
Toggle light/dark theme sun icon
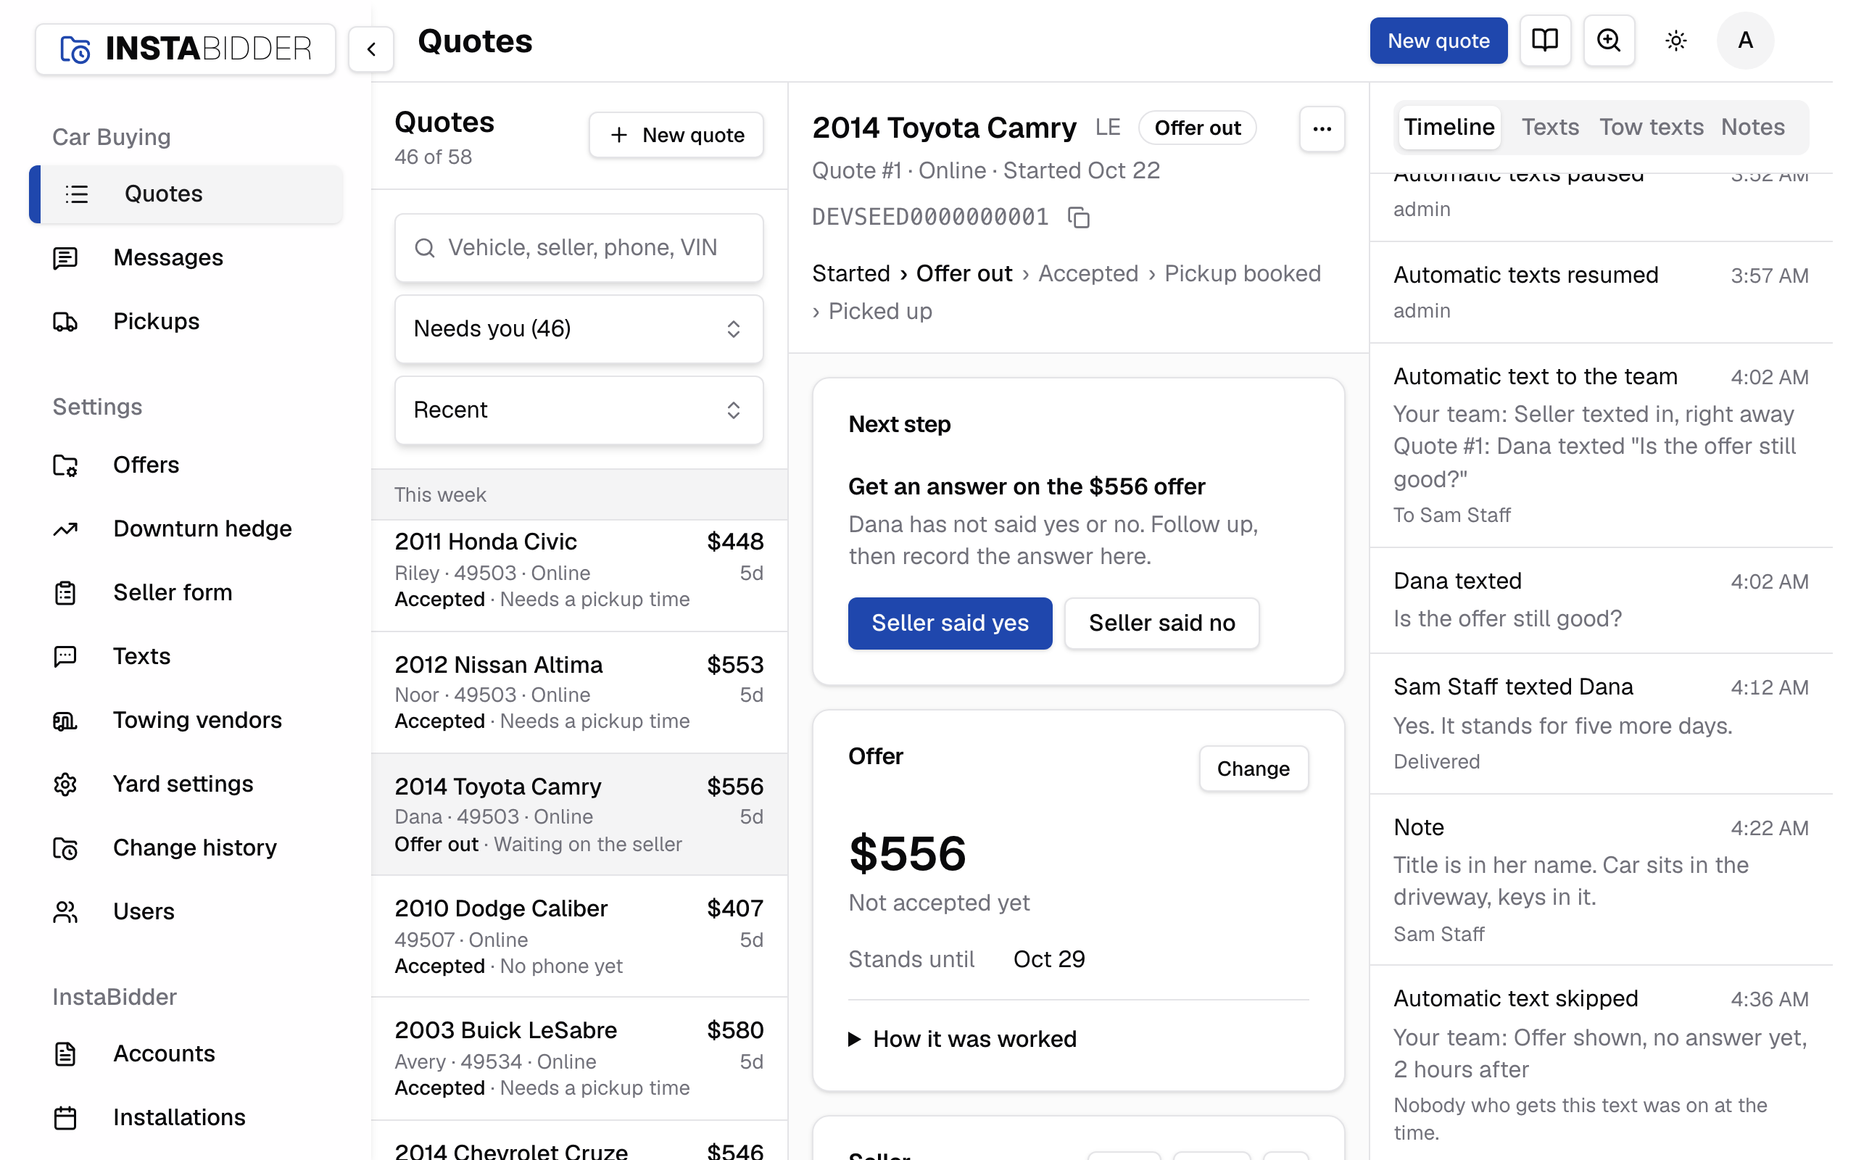tap(1675, 41)
